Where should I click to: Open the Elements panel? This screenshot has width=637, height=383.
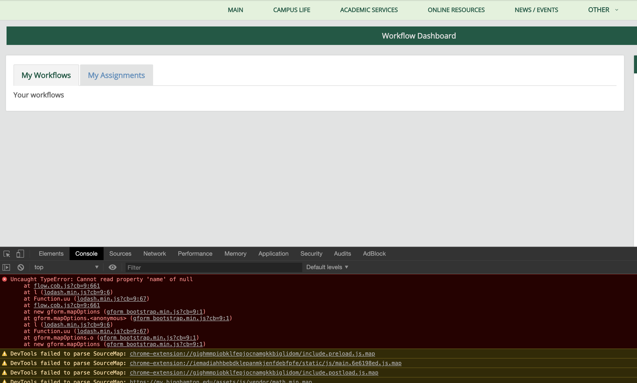[x=51, y=253]
